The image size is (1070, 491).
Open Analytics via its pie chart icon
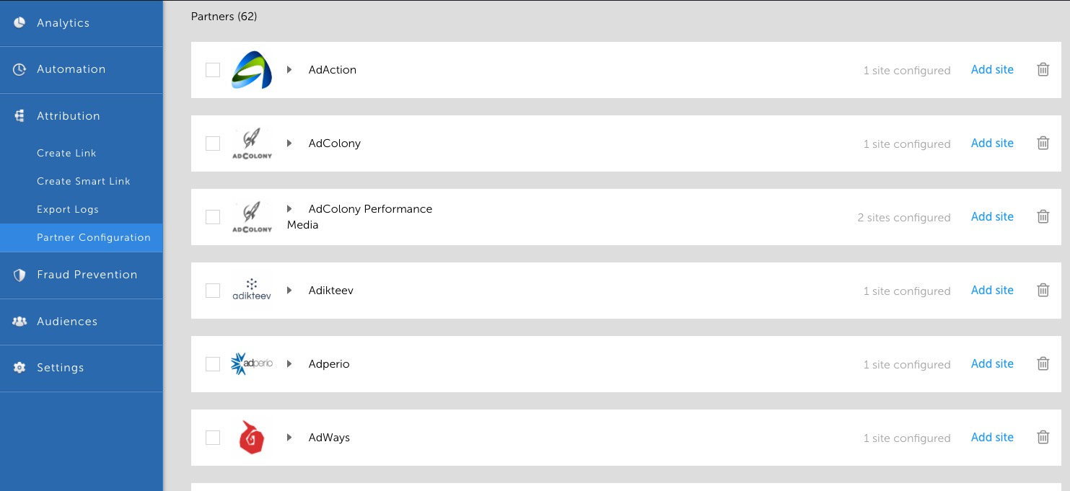coord(19,23)
